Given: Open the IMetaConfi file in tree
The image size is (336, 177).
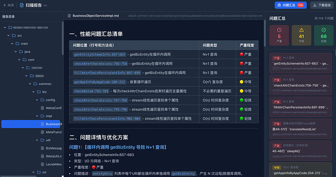Looking at the screenshot, I should (x=51, y=108).
